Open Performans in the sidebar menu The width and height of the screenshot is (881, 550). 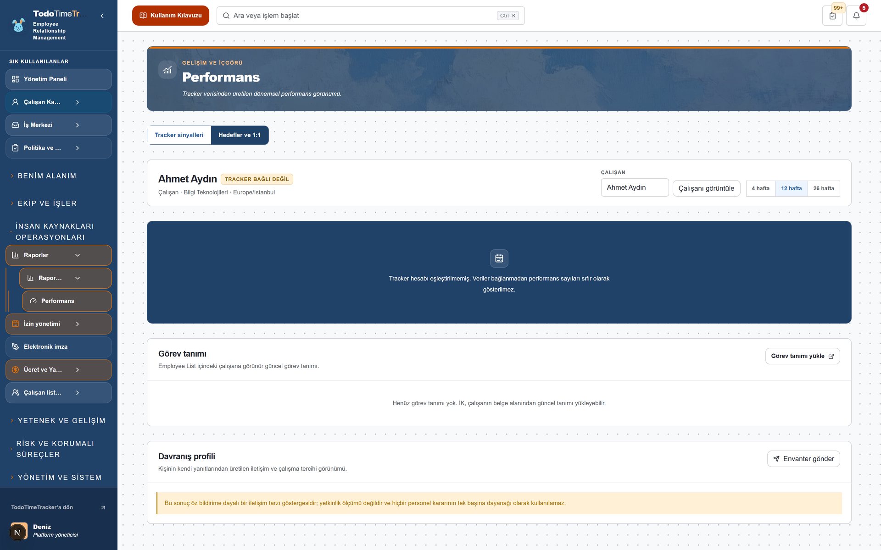pyautogui.click(x=67, y=301)
